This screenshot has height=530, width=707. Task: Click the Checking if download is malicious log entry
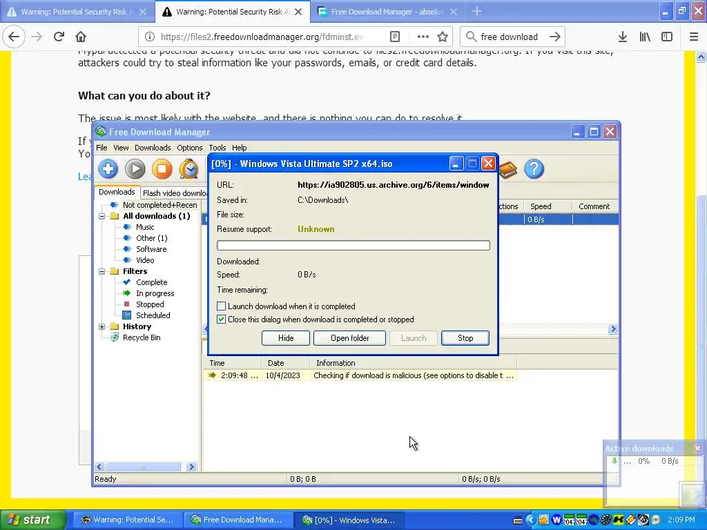(360, 375)
